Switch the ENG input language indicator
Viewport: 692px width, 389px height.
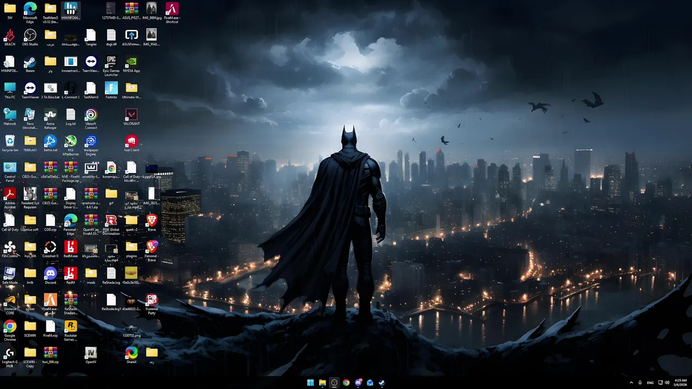(x=650, y=383)
